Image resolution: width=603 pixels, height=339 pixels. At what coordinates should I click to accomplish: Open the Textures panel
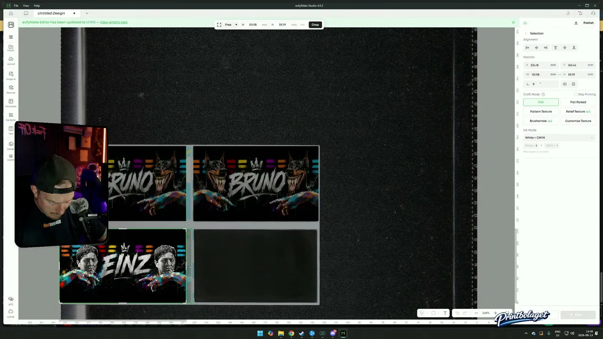pyautogui.click(x=11, y=89)
